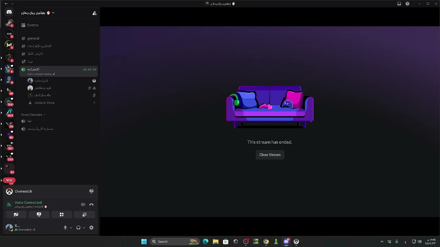The height and width of the screenshot is (247, 440).
Task: Click the Overwatch game activity label
Action: click(23, 191)
